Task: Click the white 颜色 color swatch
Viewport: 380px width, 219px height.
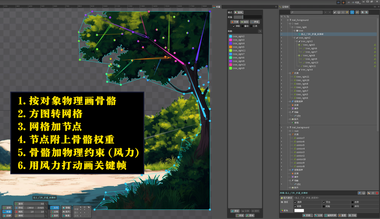Action: [299, 210]
